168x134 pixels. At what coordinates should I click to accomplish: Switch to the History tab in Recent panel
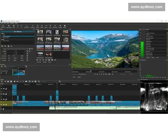coord(153,57)
